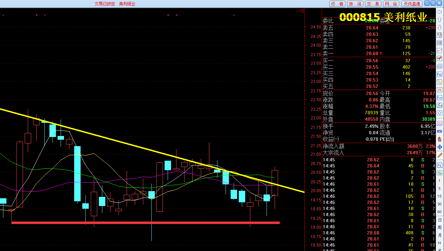Viewport: 444px width, 251px height.
Task: Click the down arrow icon in right sidebar
Action: tap(440, 27)
